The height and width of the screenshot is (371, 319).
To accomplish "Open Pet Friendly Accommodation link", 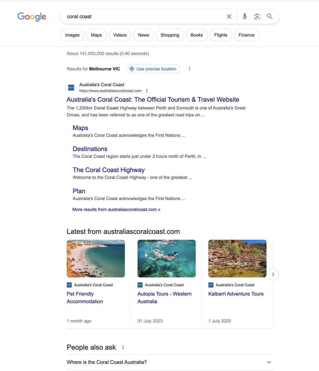I will point(85,298).
